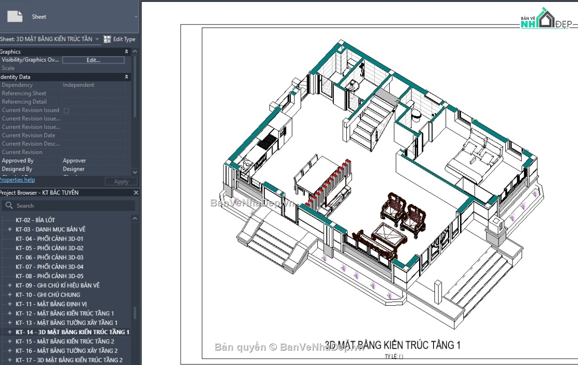Expand sheet KT-03 - DANH MỤC BẢN VẼ
Image resolution: width=578 pixels, height=365 pixels.
tap(10, 229)
